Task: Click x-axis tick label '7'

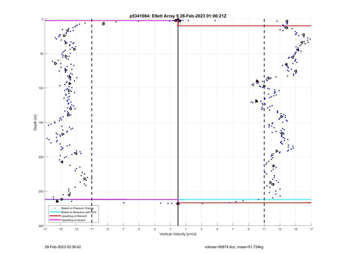Action: pyautogui.click(x=233, y=229)
